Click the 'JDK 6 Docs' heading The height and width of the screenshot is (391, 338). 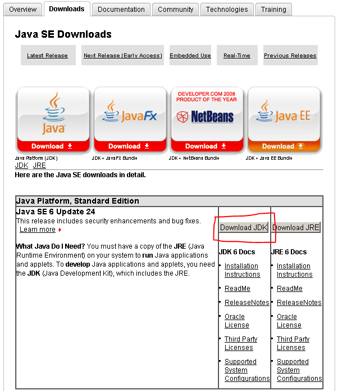(237, 252)
